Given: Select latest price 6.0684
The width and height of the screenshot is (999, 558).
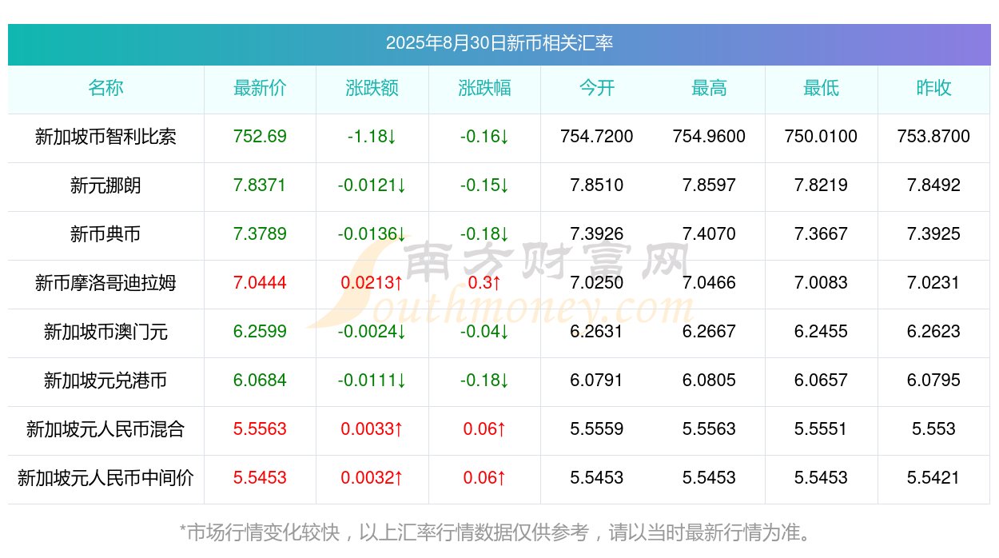Looking at the screenshot, I should [x=260, y=381].
